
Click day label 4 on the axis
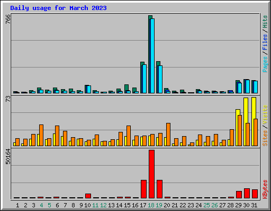pyautogui.click(x=41, y=205)
